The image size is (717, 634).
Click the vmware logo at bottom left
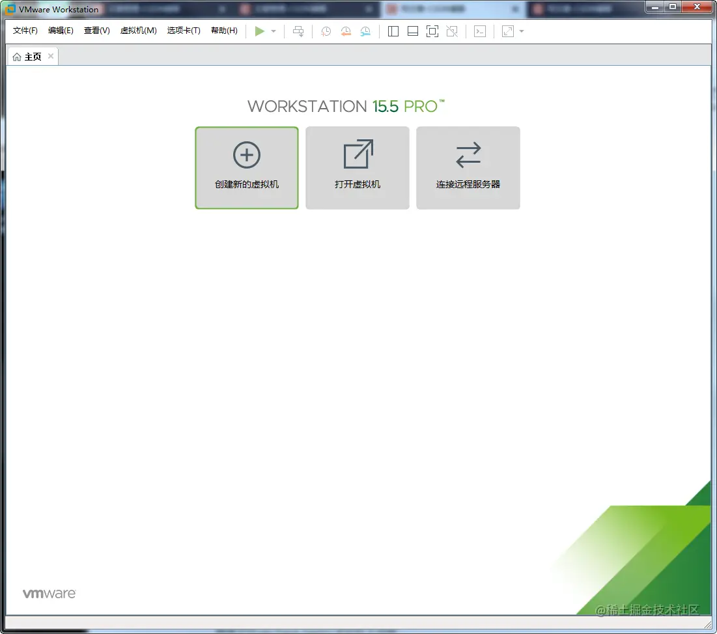(x=49, y=594)
